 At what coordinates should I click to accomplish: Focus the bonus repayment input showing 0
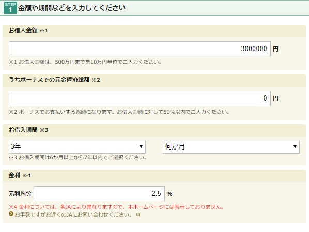tap(140, 98)
